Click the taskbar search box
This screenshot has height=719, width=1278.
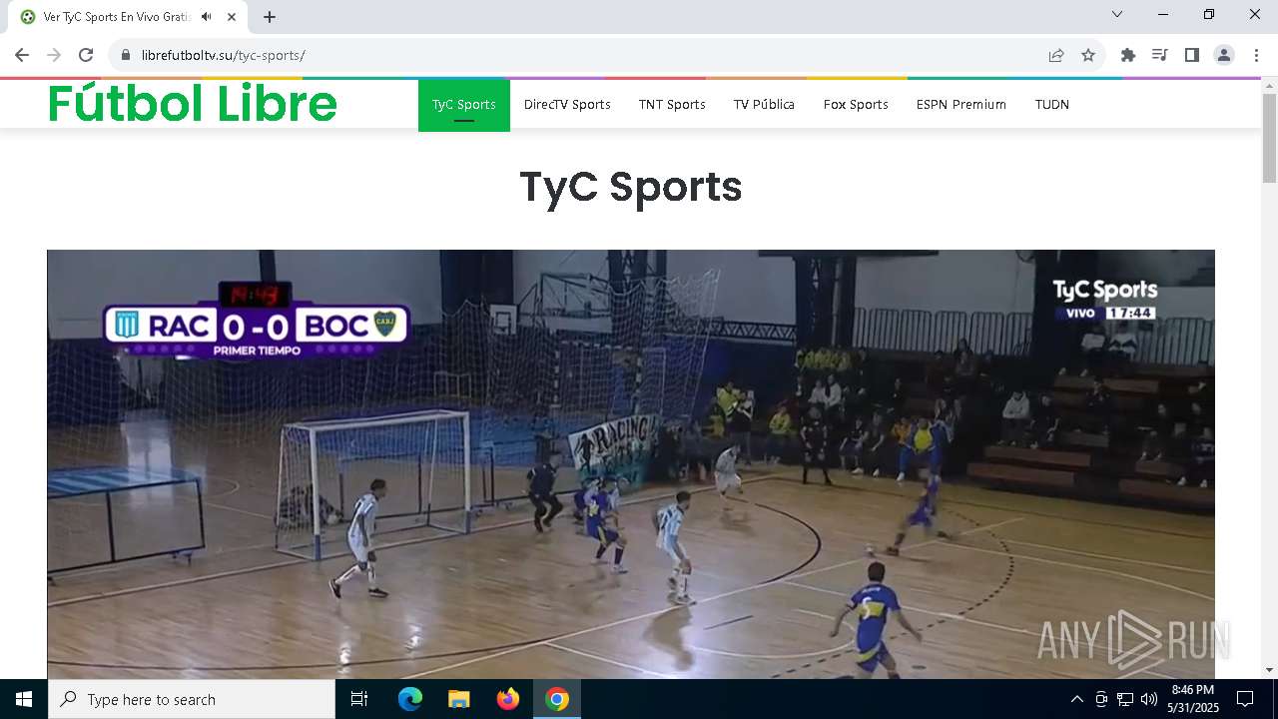pyautogui.click(x=192, y=699)
